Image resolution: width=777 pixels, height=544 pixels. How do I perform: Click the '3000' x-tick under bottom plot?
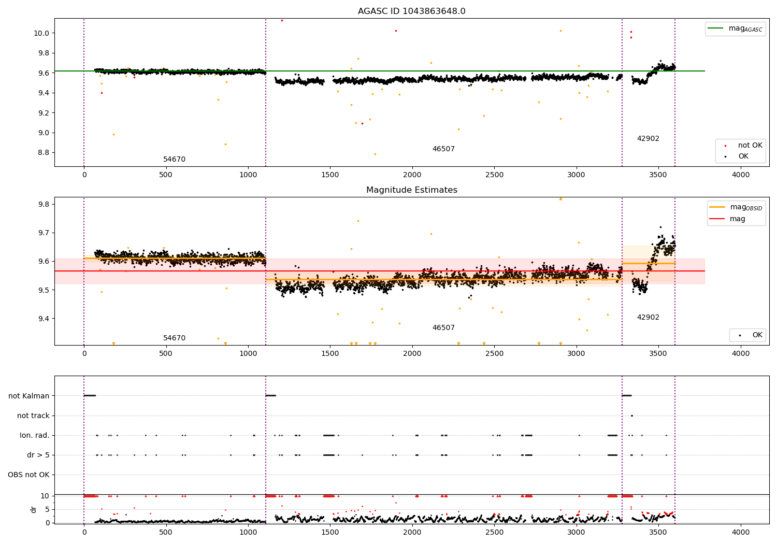577,532
